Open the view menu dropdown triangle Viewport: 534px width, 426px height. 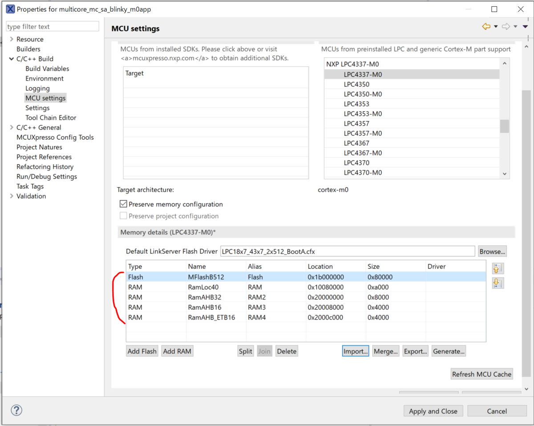click(525, 27)
